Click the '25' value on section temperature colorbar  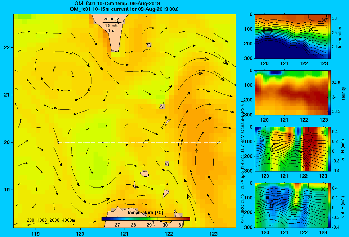pos(334,33)
